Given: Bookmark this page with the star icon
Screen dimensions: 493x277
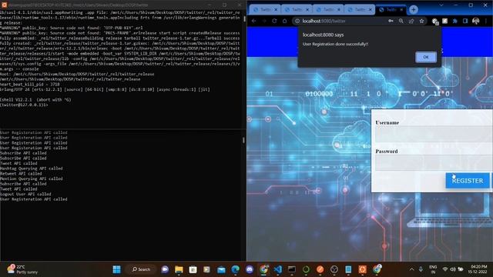Looking at the screenshot, I should coord(421,21).
